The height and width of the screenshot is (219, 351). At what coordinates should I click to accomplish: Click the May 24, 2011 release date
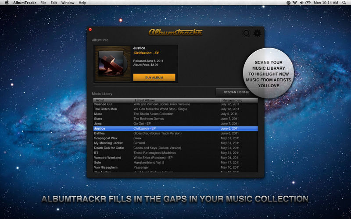coord(230,158)
